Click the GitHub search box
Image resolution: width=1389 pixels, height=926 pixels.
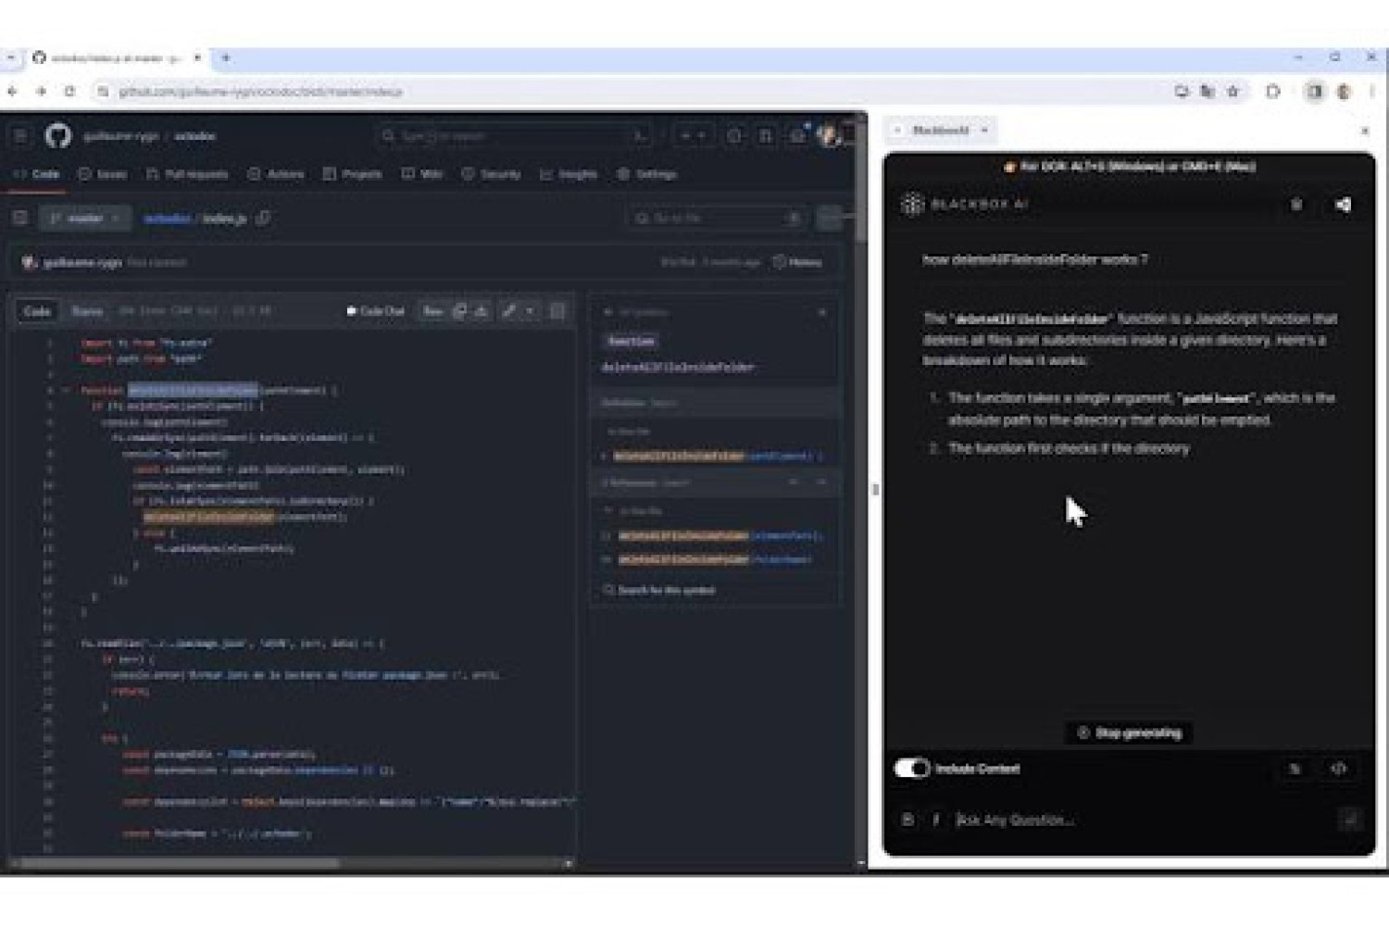(515, 136)
